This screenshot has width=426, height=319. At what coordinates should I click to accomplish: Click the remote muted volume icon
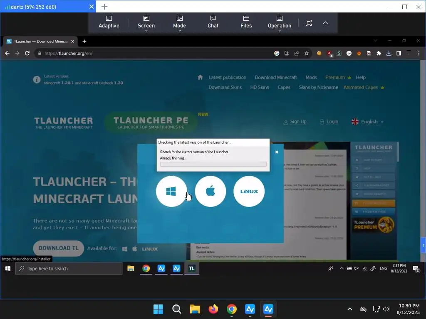coord(356,268)
